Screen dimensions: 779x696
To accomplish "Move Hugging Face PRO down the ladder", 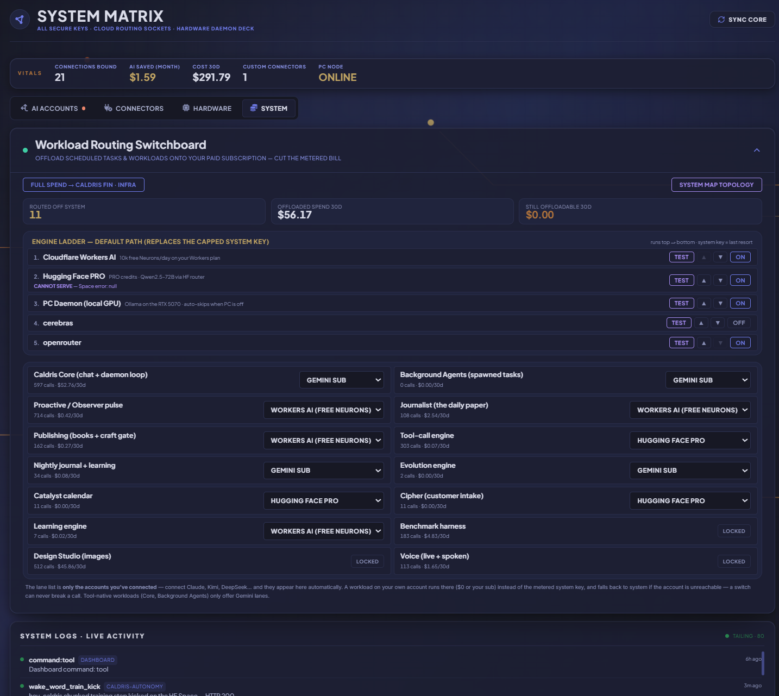I will pos(720,280).
